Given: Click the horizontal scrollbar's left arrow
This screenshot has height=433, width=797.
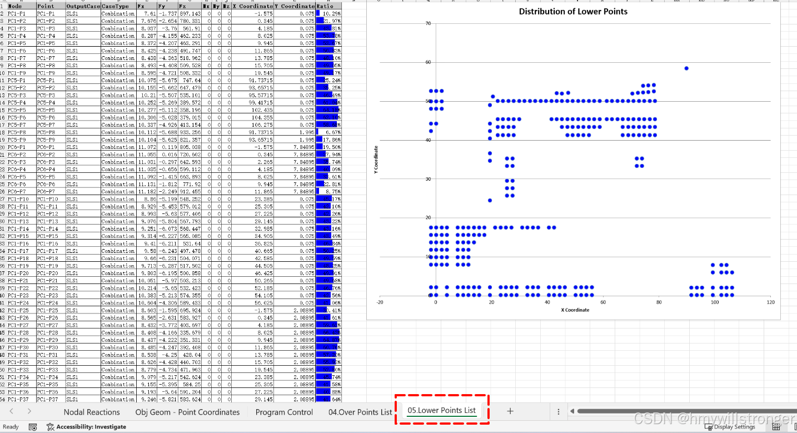Looking at the screenshot, I should (572, 411).
